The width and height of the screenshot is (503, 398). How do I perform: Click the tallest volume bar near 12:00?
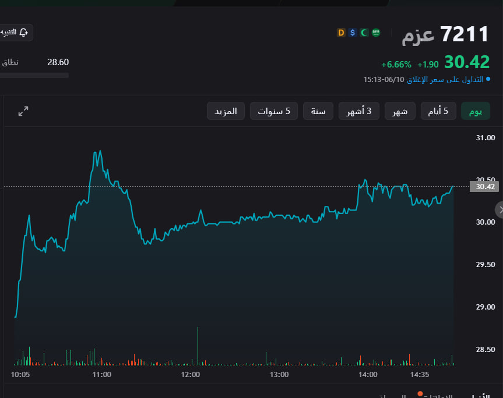pyautogui.click(x=198, y=346)
